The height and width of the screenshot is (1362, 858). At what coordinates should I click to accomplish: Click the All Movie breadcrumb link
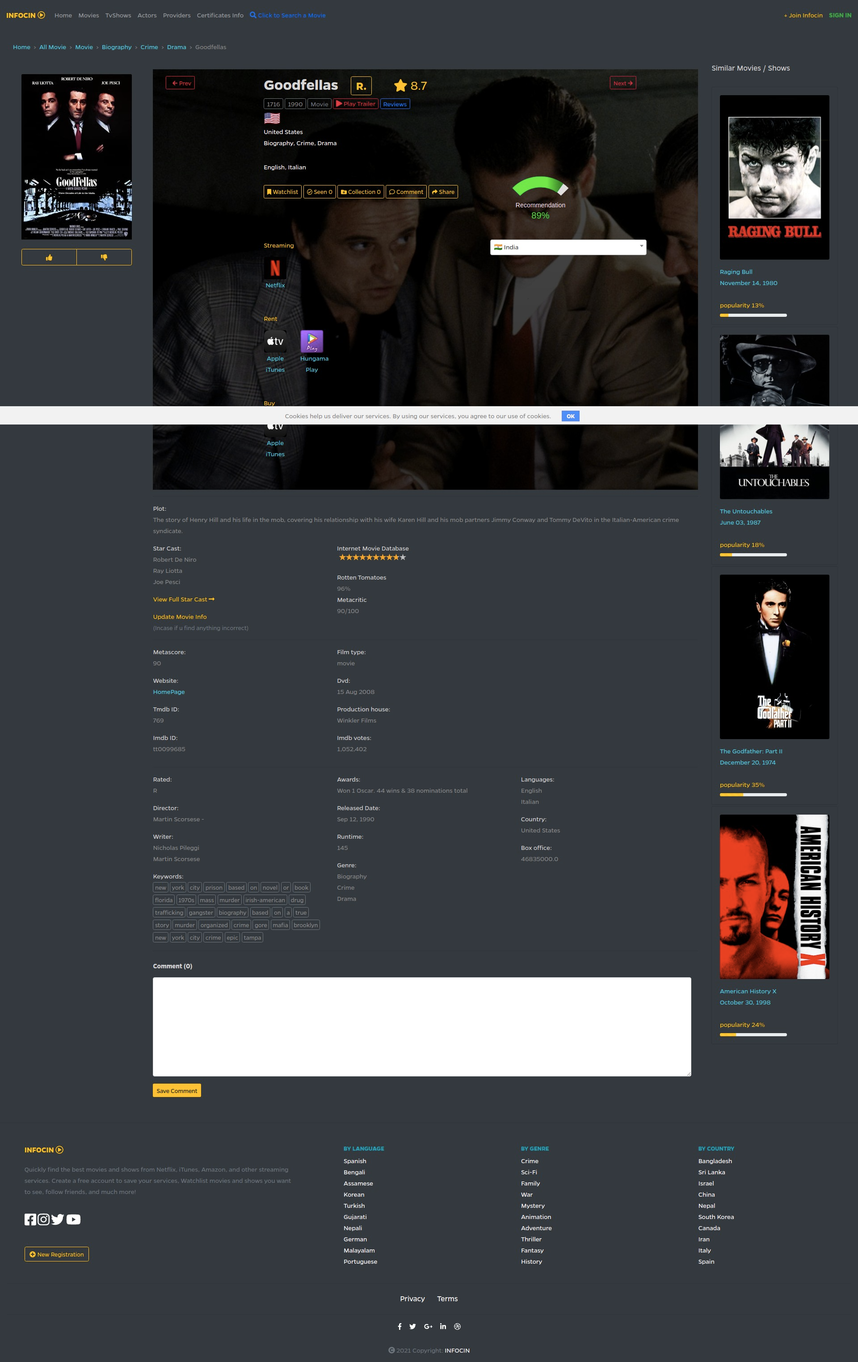(x=53, y=47)
